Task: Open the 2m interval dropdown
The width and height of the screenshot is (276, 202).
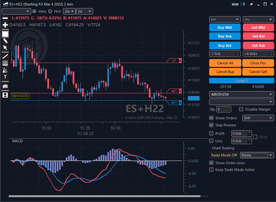Action: coord(69,11)
